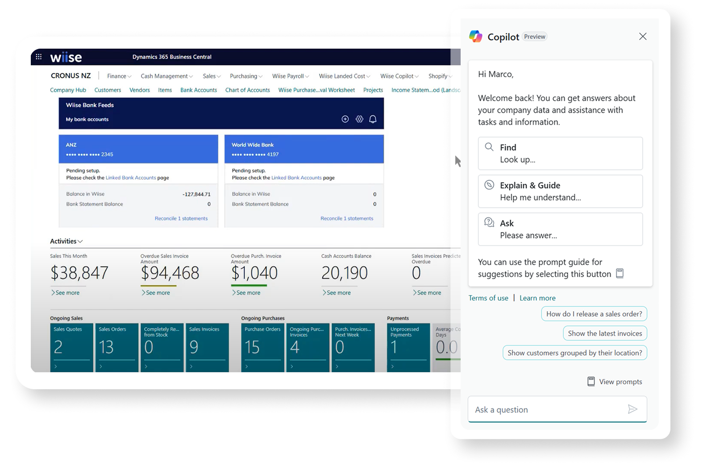Open bank feed notifications bell

point(373,119)
